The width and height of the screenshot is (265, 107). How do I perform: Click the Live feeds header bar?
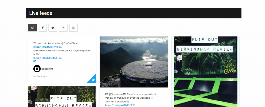[134, 13]
